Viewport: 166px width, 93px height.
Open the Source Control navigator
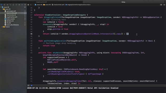[x=4, y=5]
